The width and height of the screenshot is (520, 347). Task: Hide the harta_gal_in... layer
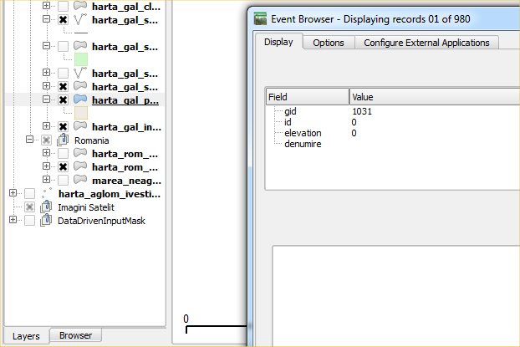(63, 127)
